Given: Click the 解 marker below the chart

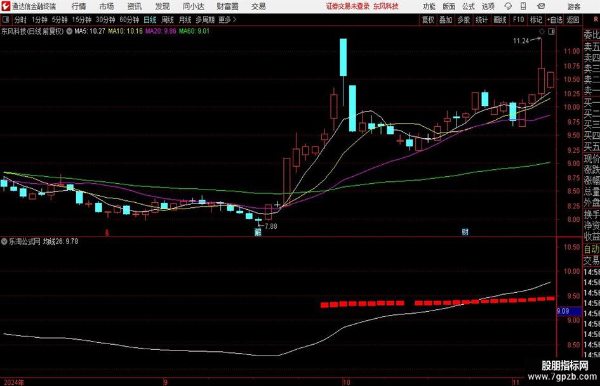Looking at the screenshot, I should (258, 232).
